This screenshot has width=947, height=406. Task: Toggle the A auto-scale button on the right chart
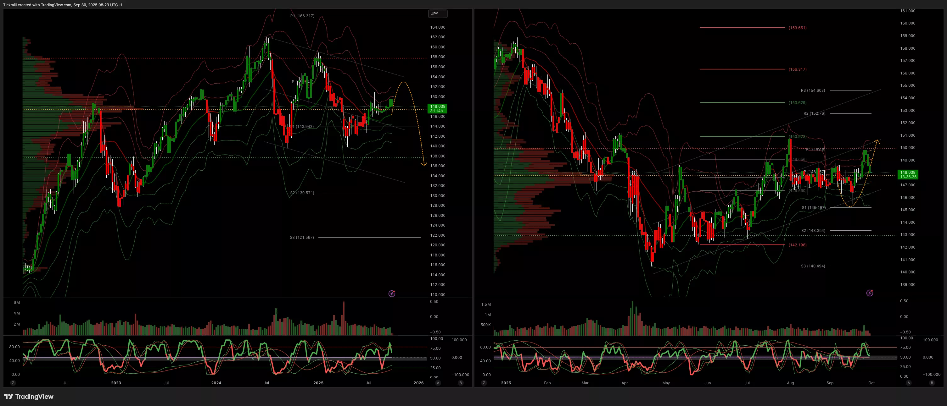pyautogui.click(x=909, y=383)
